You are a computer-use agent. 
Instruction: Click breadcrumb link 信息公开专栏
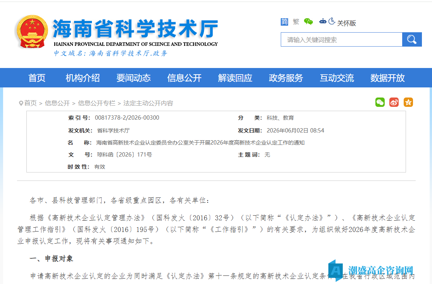pos(97,103)
